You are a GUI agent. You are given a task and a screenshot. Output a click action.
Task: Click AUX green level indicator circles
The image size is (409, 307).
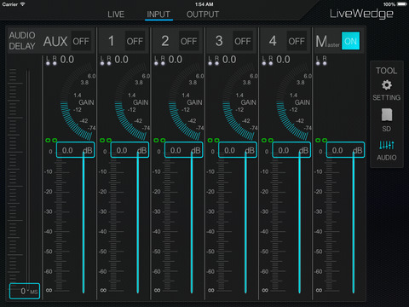coord(51,140)
